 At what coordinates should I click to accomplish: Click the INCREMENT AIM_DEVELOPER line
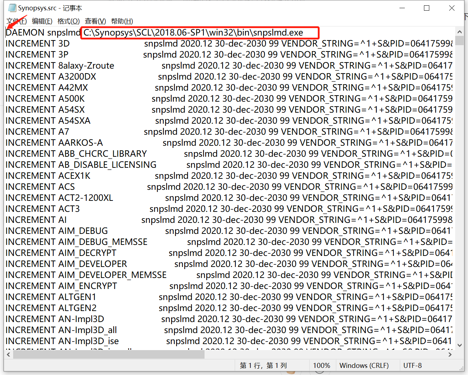pos(229,264)
